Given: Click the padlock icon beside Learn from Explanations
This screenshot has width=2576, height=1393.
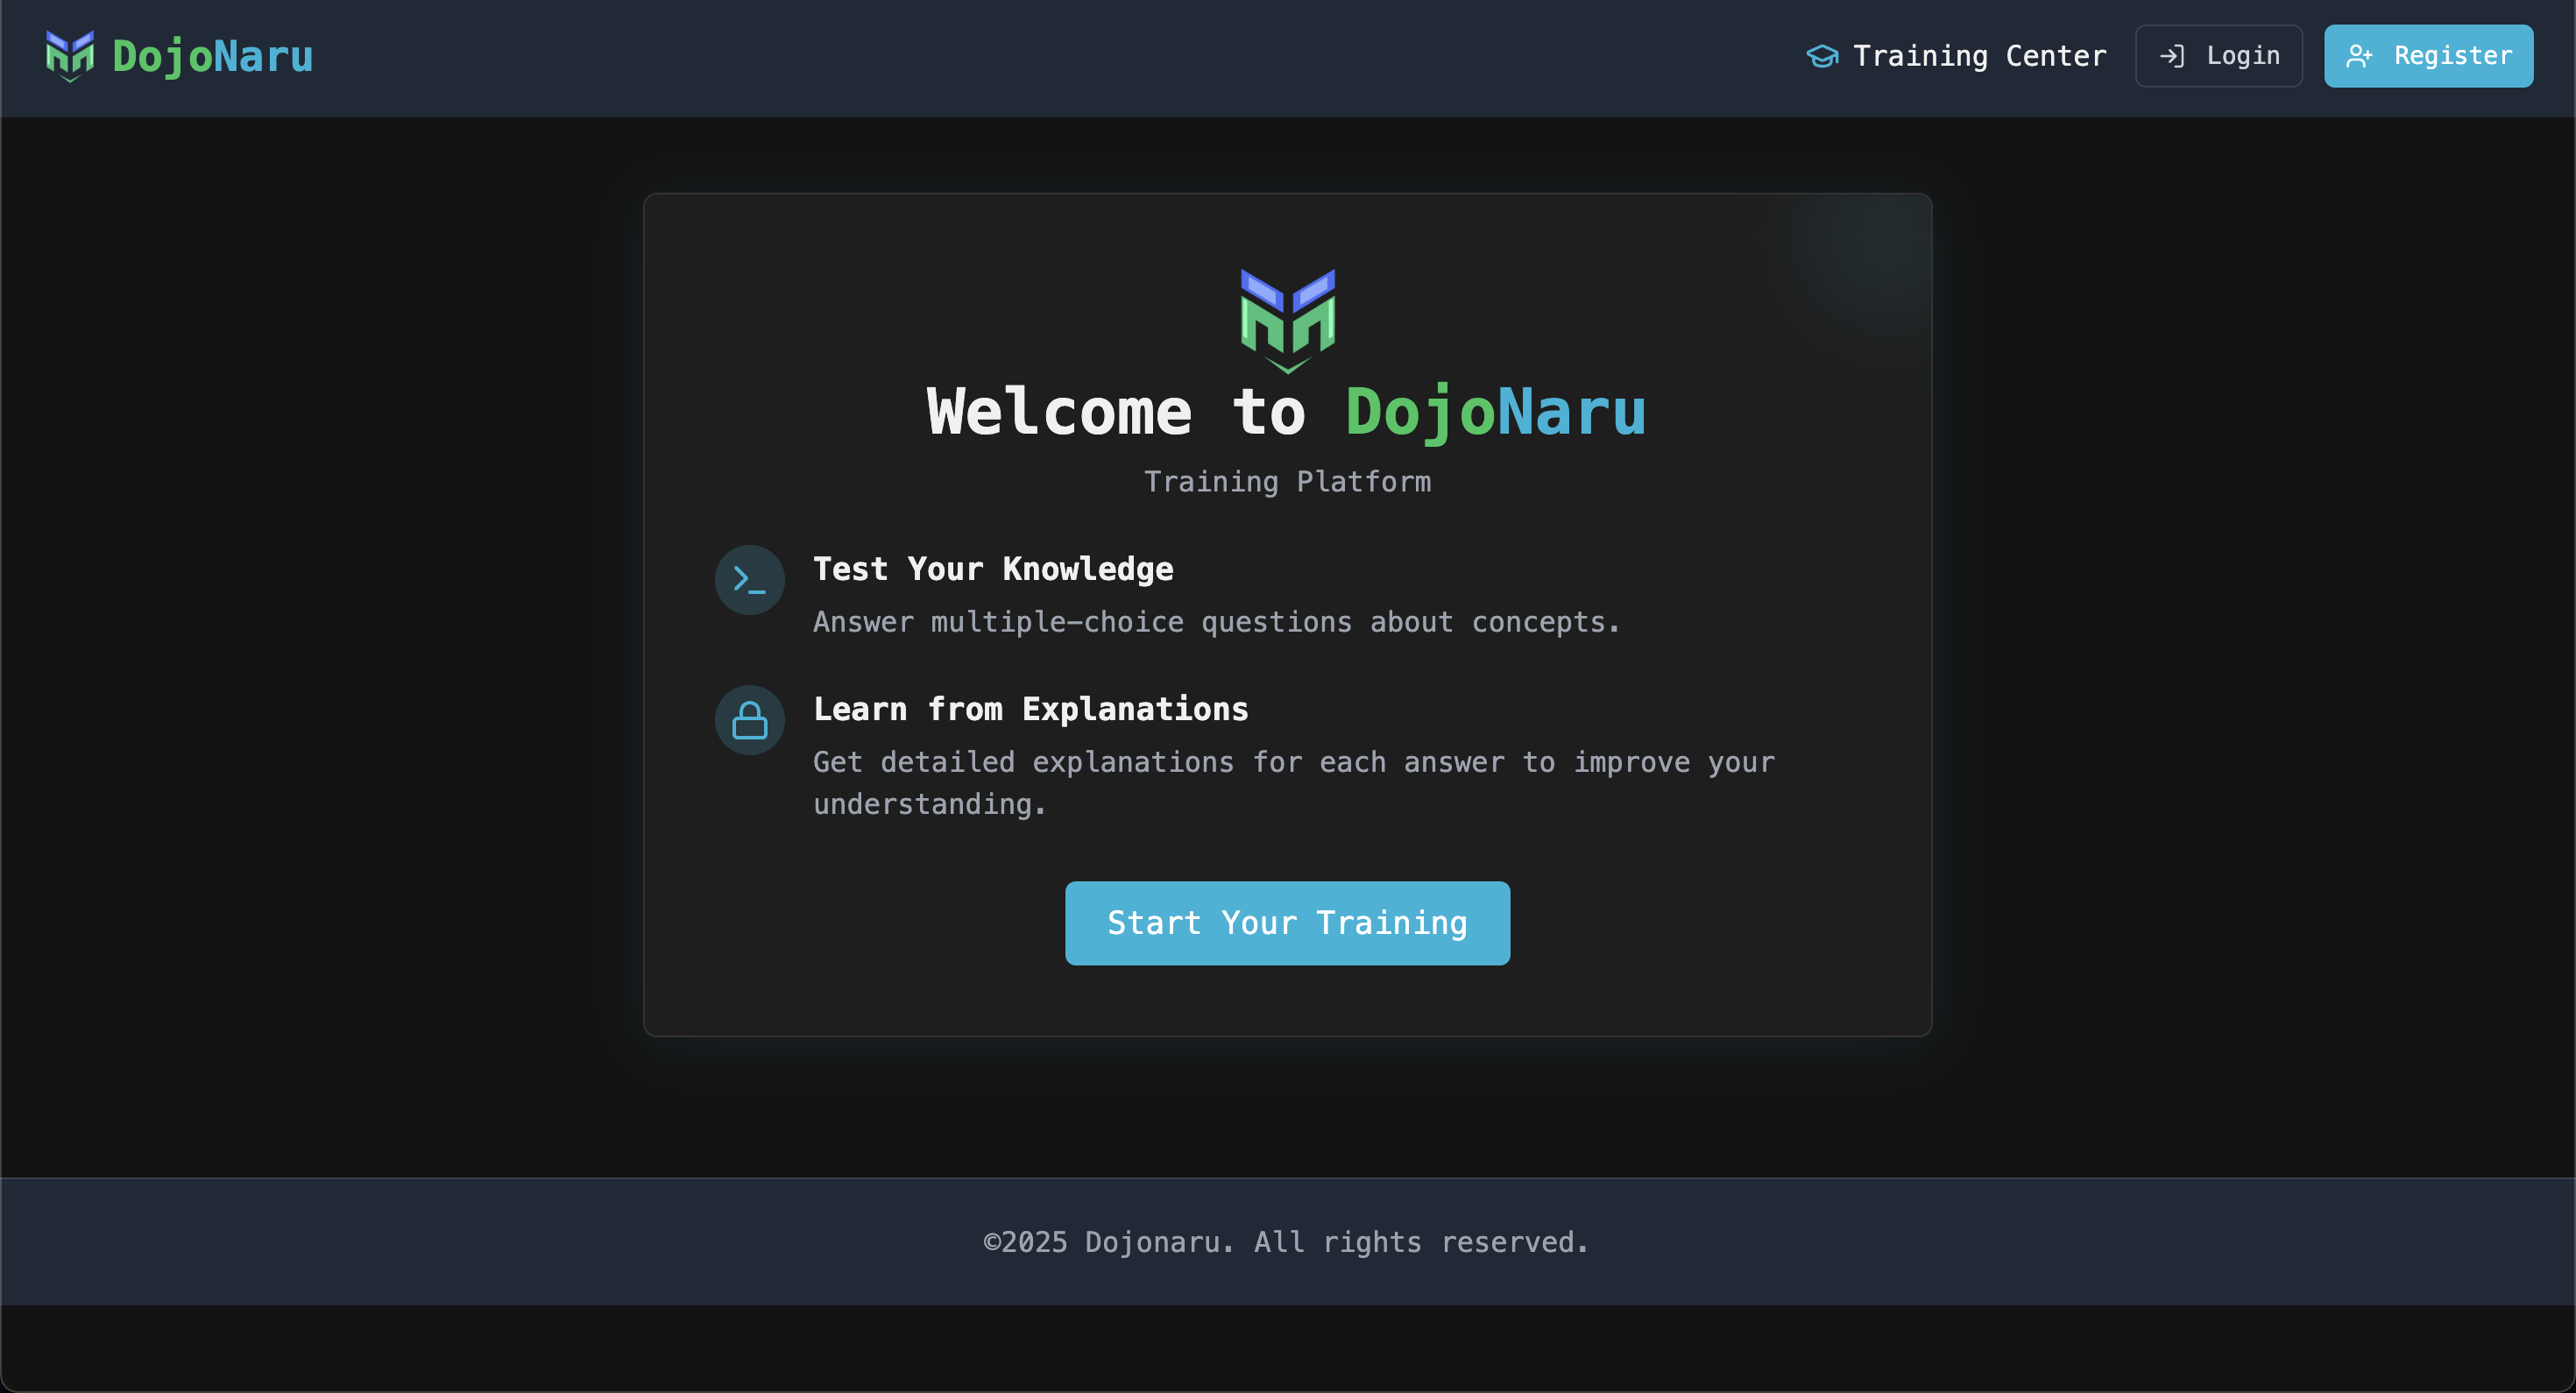Looking at the screenshot, I should [749, 720].
